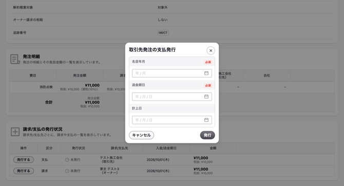Cancel with the キャンセル button
The width and height of the screenshot is (344, 186).
[x=142, y=135]
